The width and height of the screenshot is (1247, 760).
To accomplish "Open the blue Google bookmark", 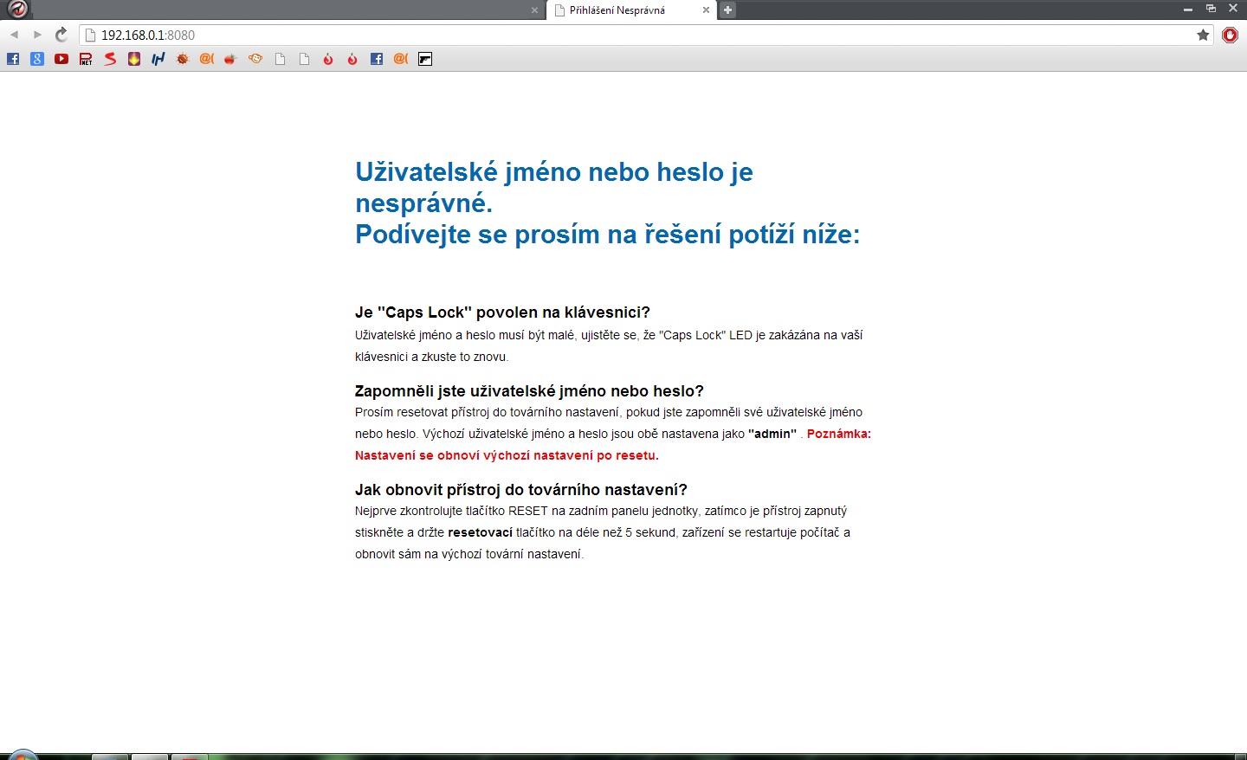I will click(x=37, y=59).
